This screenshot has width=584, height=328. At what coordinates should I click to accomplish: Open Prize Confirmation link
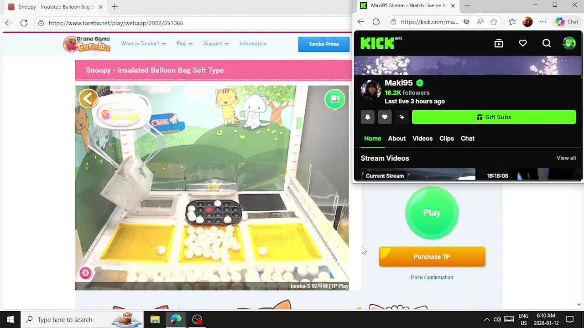click(432, 277)
